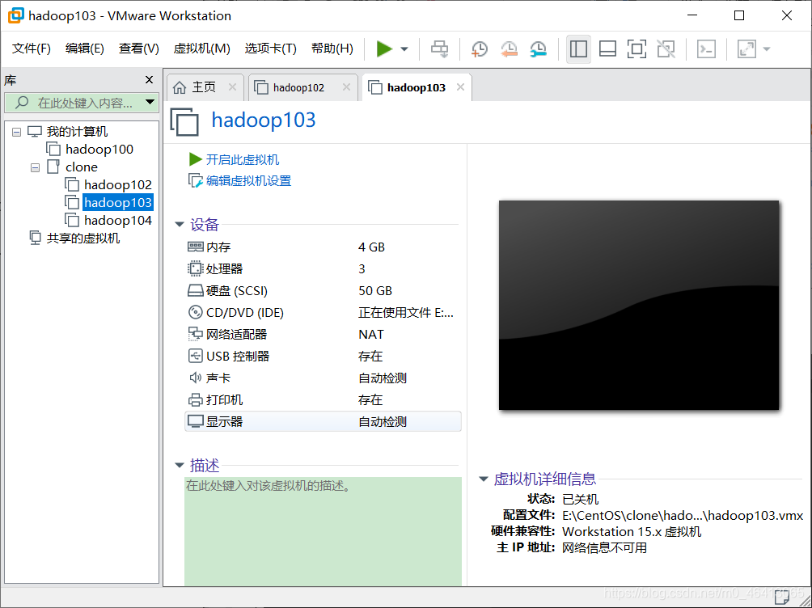Open the library search filter dropdown arrow
812x608 pixels.
pos(150,102)
